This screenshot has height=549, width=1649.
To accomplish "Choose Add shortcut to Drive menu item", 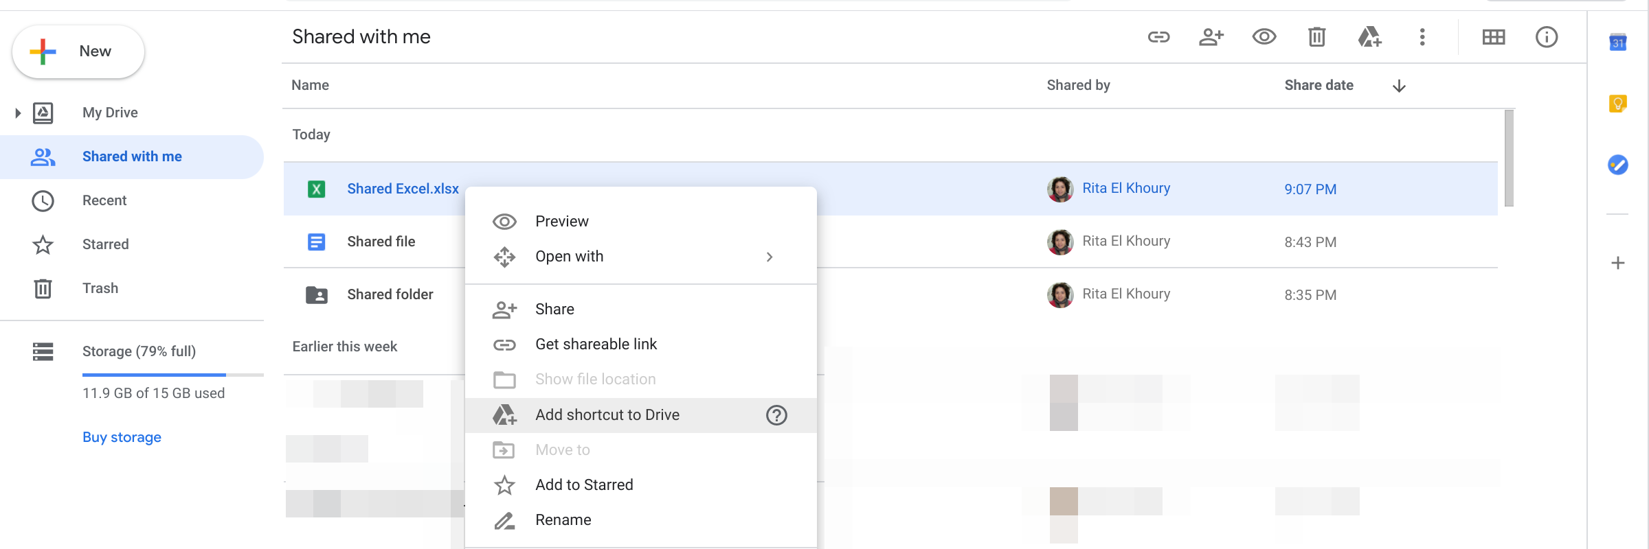I will 641,415.
